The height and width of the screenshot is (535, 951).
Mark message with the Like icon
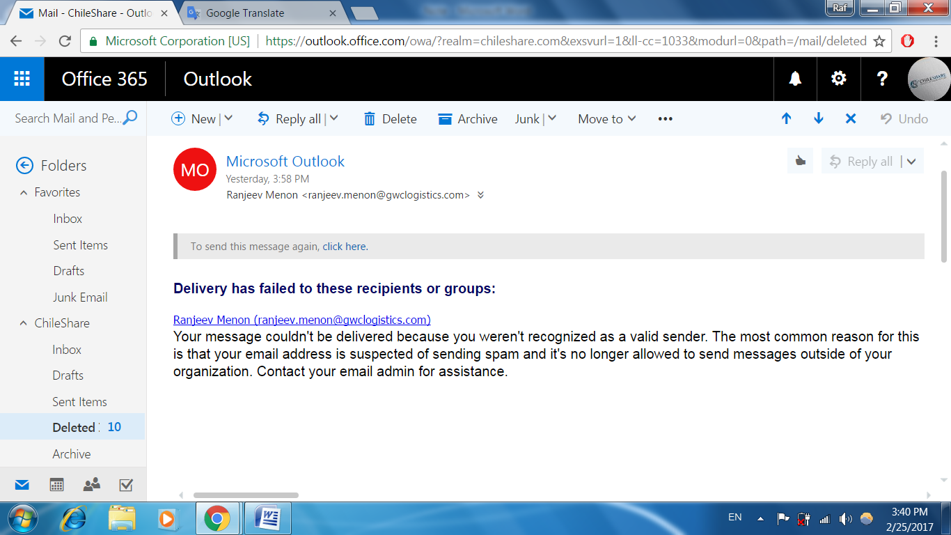point(799,161)
